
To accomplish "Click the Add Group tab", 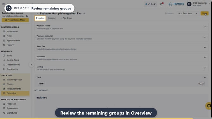I will pos(66,18).
